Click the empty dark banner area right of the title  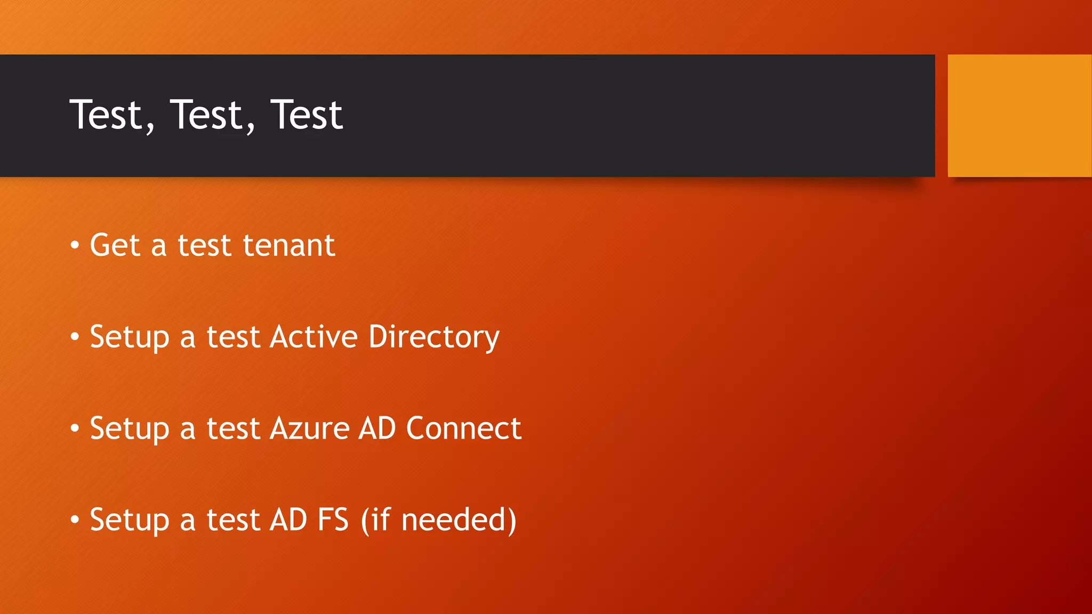pyautogui.click(x=640, y=115)
